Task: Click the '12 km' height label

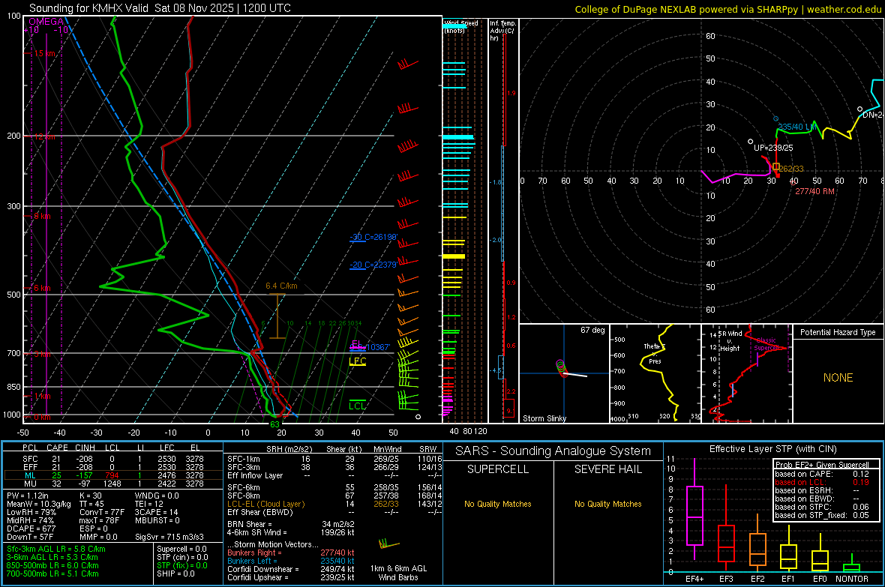Action: pyautogui.click(x=44, y=137)
